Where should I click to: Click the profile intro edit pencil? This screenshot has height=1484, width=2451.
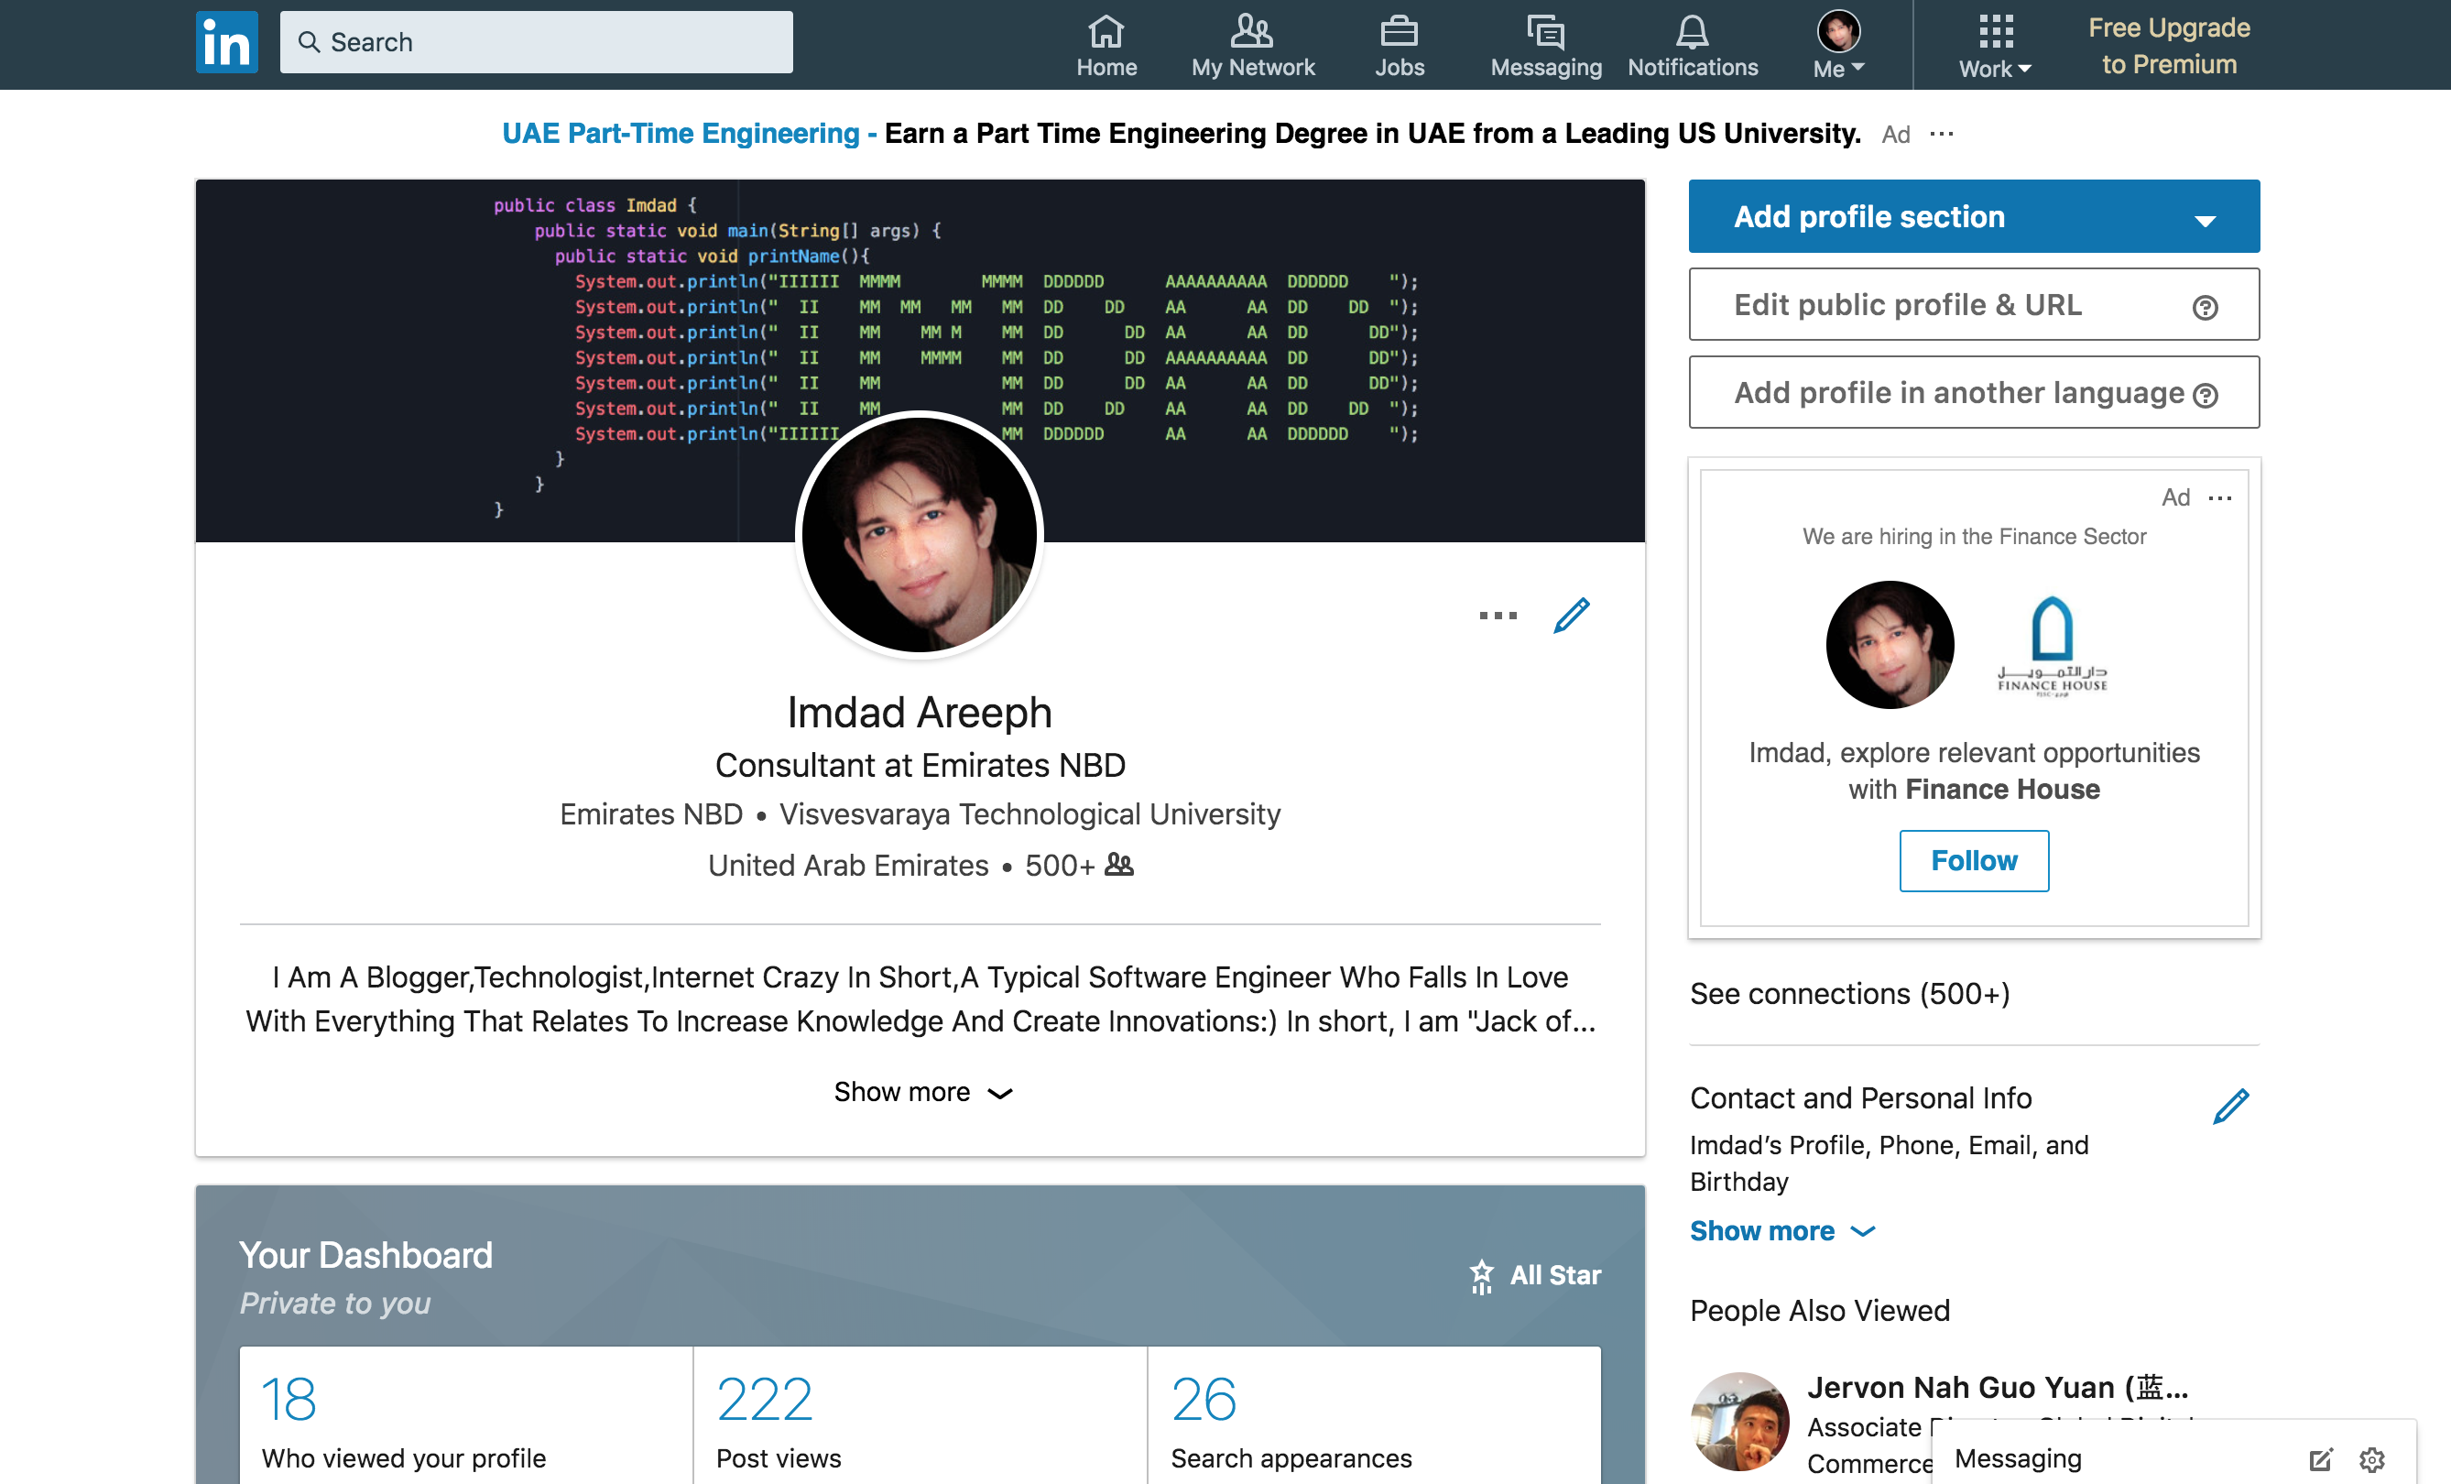tap(1571, 616)
